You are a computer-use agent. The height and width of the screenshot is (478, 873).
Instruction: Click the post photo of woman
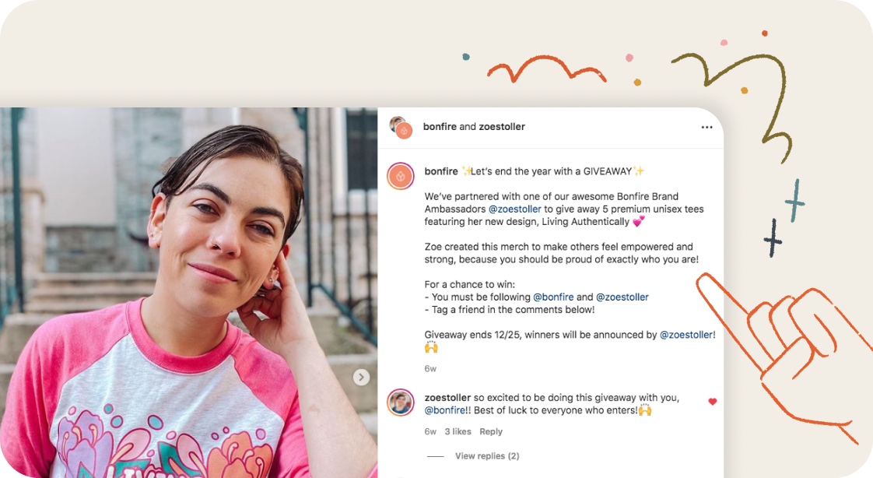pyautogui.click(x=189, y=293)
